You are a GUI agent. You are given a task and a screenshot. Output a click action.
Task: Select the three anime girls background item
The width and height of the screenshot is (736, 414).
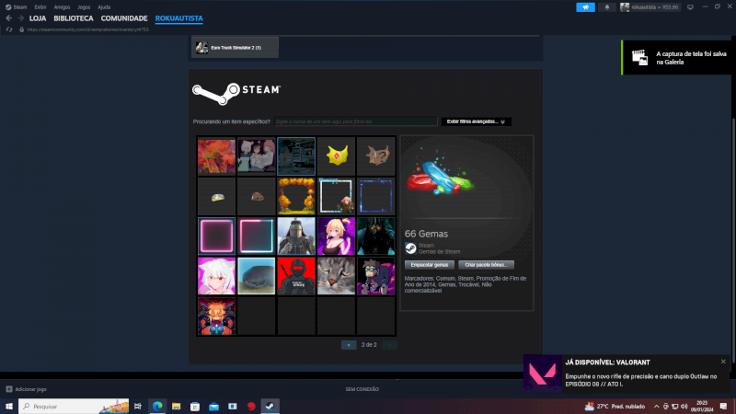[x=257, y=156]
